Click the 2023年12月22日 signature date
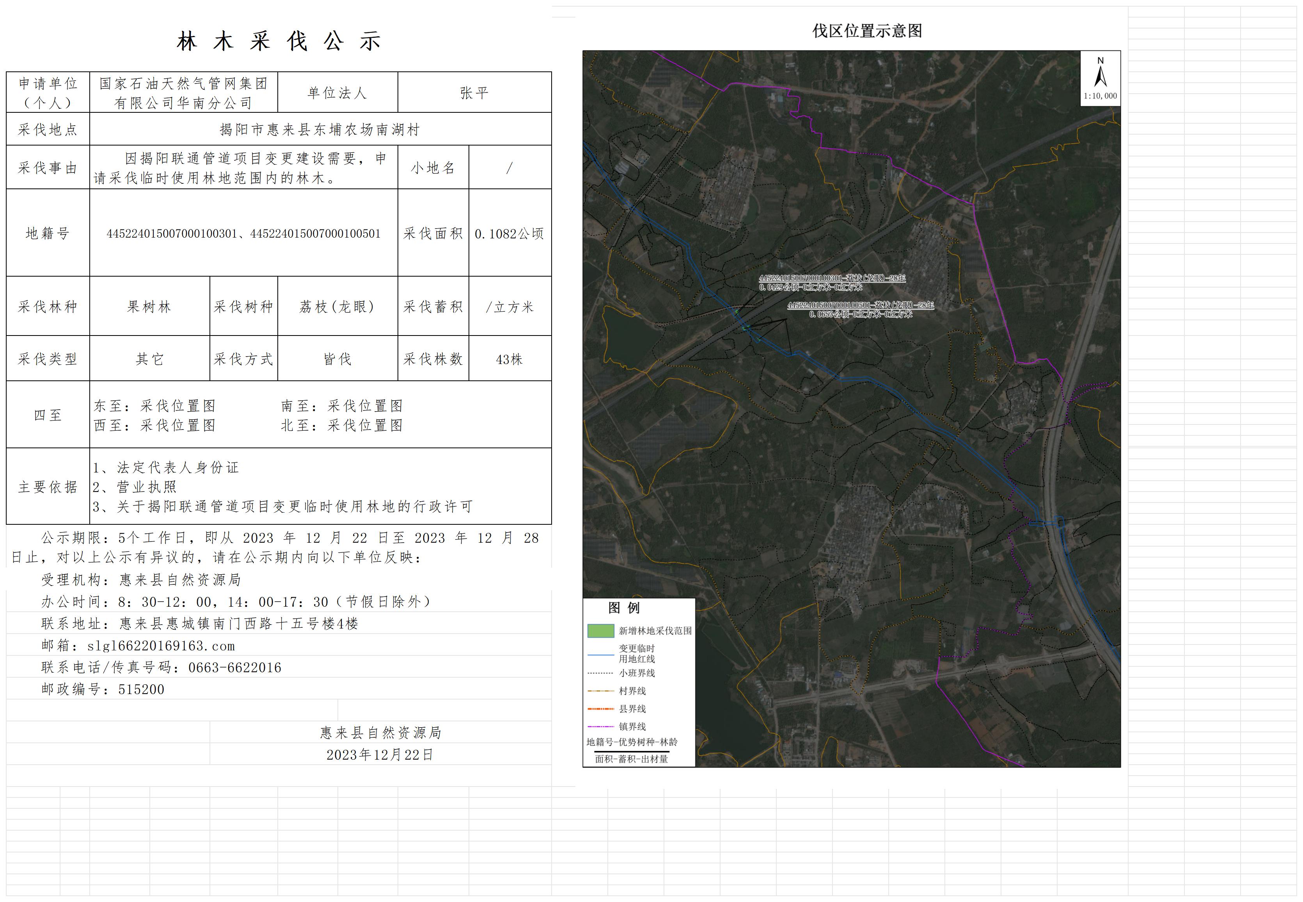Screen dimensions: 1303x902 pyautogui.click(x=380, y=755)
